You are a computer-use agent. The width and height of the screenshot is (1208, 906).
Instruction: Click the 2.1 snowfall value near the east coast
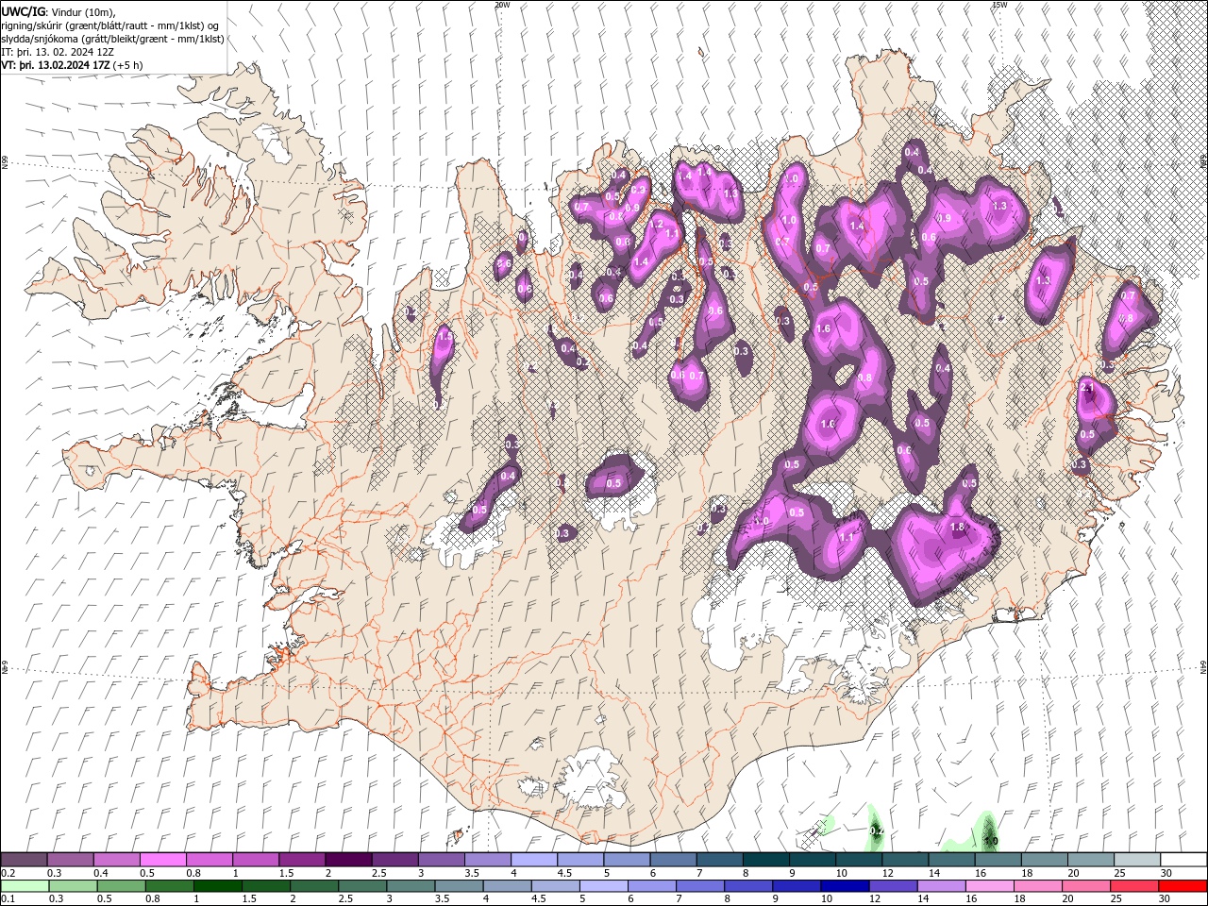1087,388
